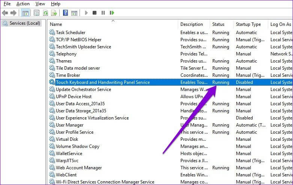
Task: Select the Time Broker service name
Action: point(68,75)
